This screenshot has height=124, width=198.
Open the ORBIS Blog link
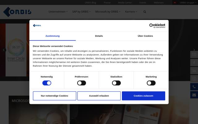click(x=90, y=2)
